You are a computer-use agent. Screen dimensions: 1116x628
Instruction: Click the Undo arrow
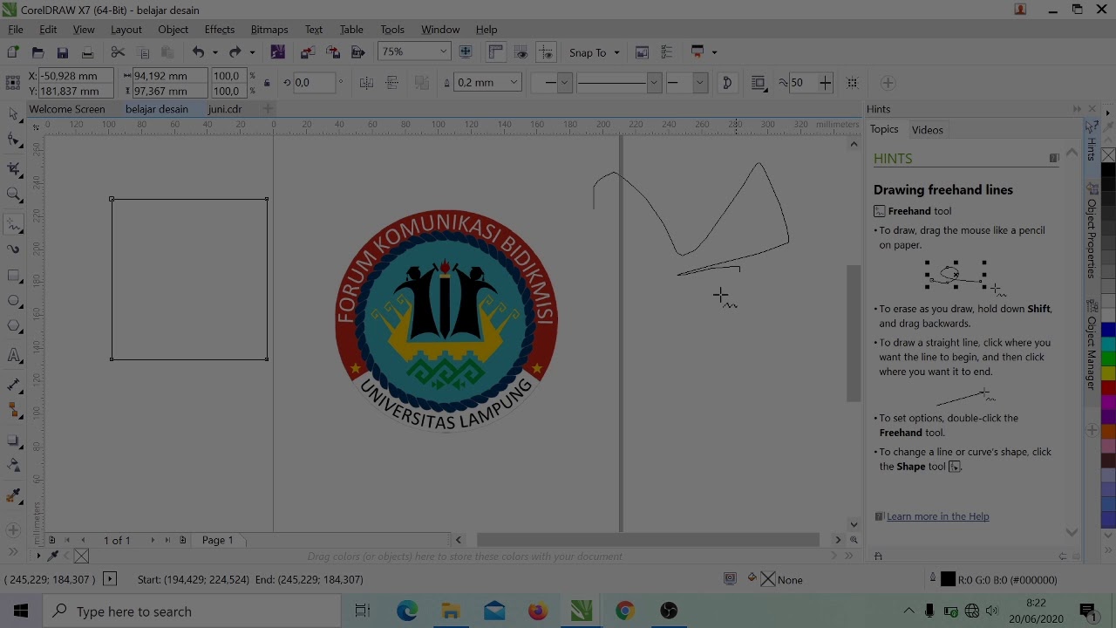pyautogui.click(x=199, y=52)
